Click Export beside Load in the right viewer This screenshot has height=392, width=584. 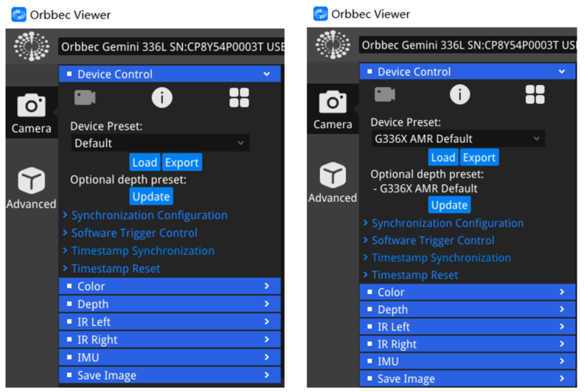click(479, 158)
